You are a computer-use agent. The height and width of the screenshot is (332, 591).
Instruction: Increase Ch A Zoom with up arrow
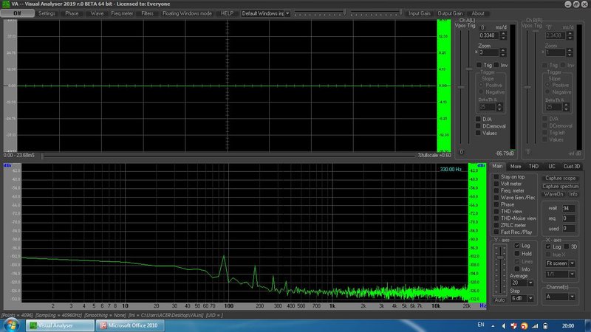coord(503,50)
